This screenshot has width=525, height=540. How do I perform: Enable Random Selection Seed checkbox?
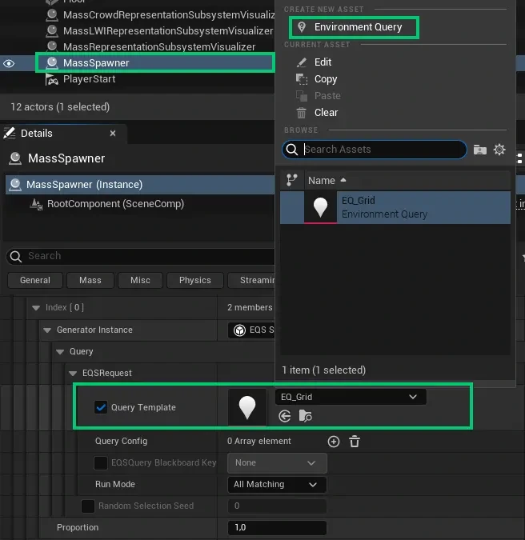pyautogui.click(x=88, y=506)
